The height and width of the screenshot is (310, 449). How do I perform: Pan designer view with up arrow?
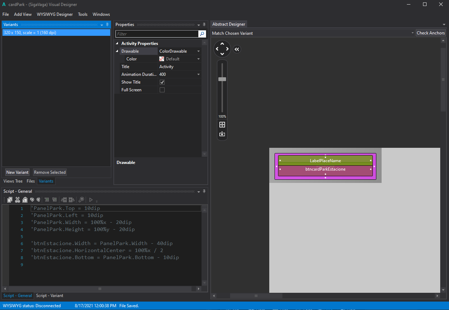[222, 44]
